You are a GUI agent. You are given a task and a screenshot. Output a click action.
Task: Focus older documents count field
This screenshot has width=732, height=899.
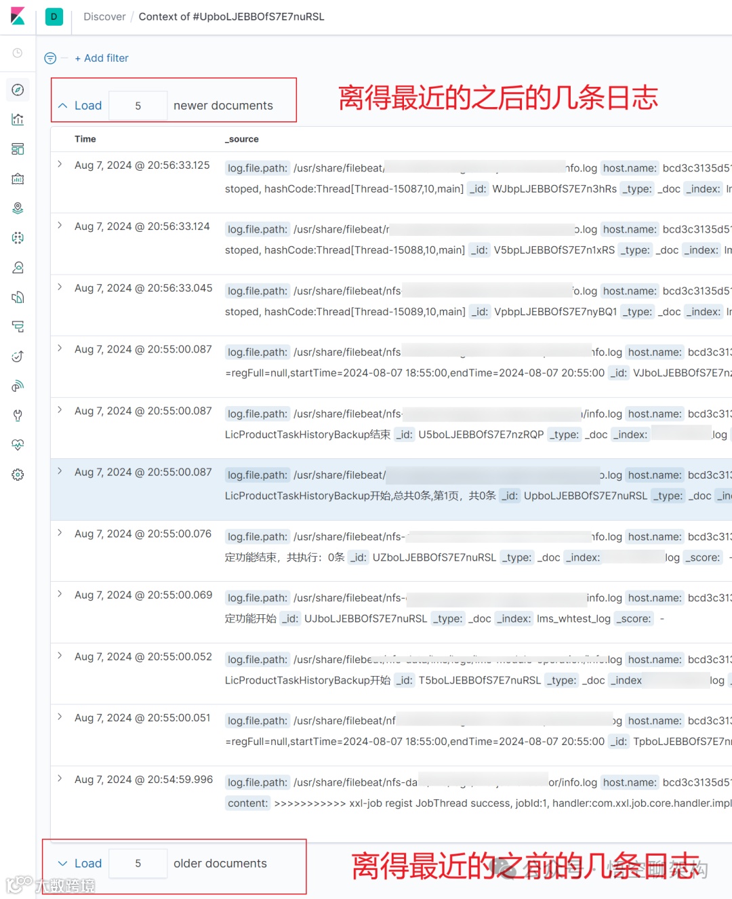(138, 864)
